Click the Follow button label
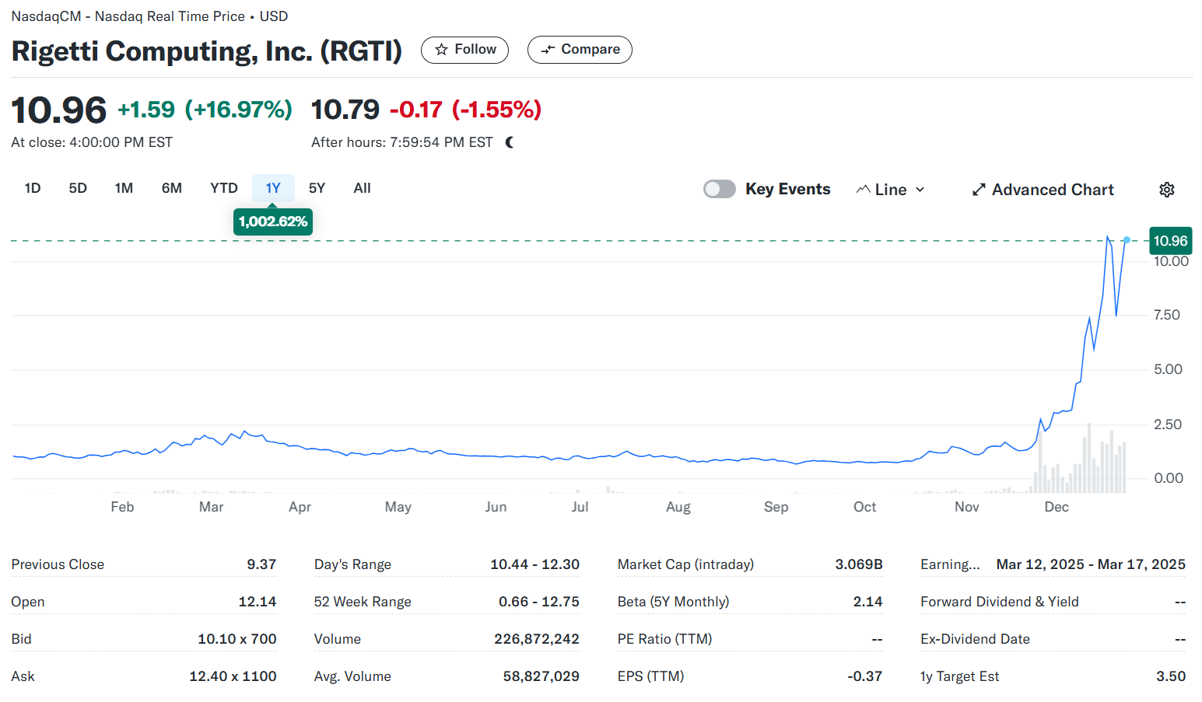The width and height of the screenshot is (1202, 702). (x=475, y=49)
